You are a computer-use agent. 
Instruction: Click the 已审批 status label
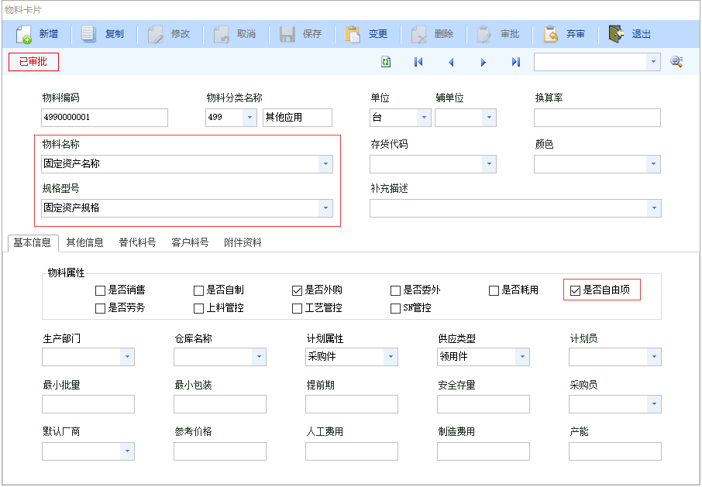[33, 62]
